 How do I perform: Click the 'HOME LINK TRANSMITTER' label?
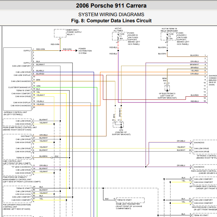click(x=128, y=204)
